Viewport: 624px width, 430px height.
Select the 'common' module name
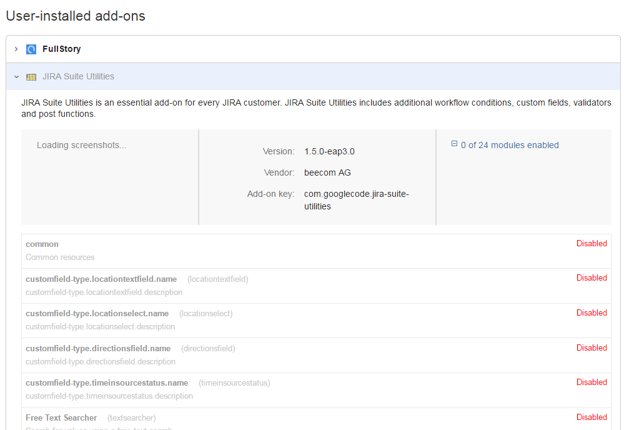pyautogui.click(x=42, y=244)
